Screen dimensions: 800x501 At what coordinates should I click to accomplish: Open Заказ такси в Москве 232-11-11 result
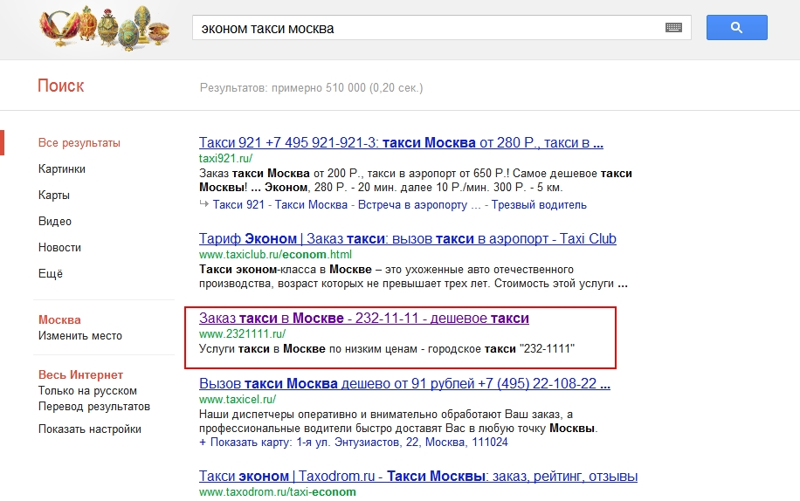click(364, 318)
